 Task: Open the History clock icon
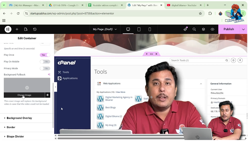[x=35, y=29]
